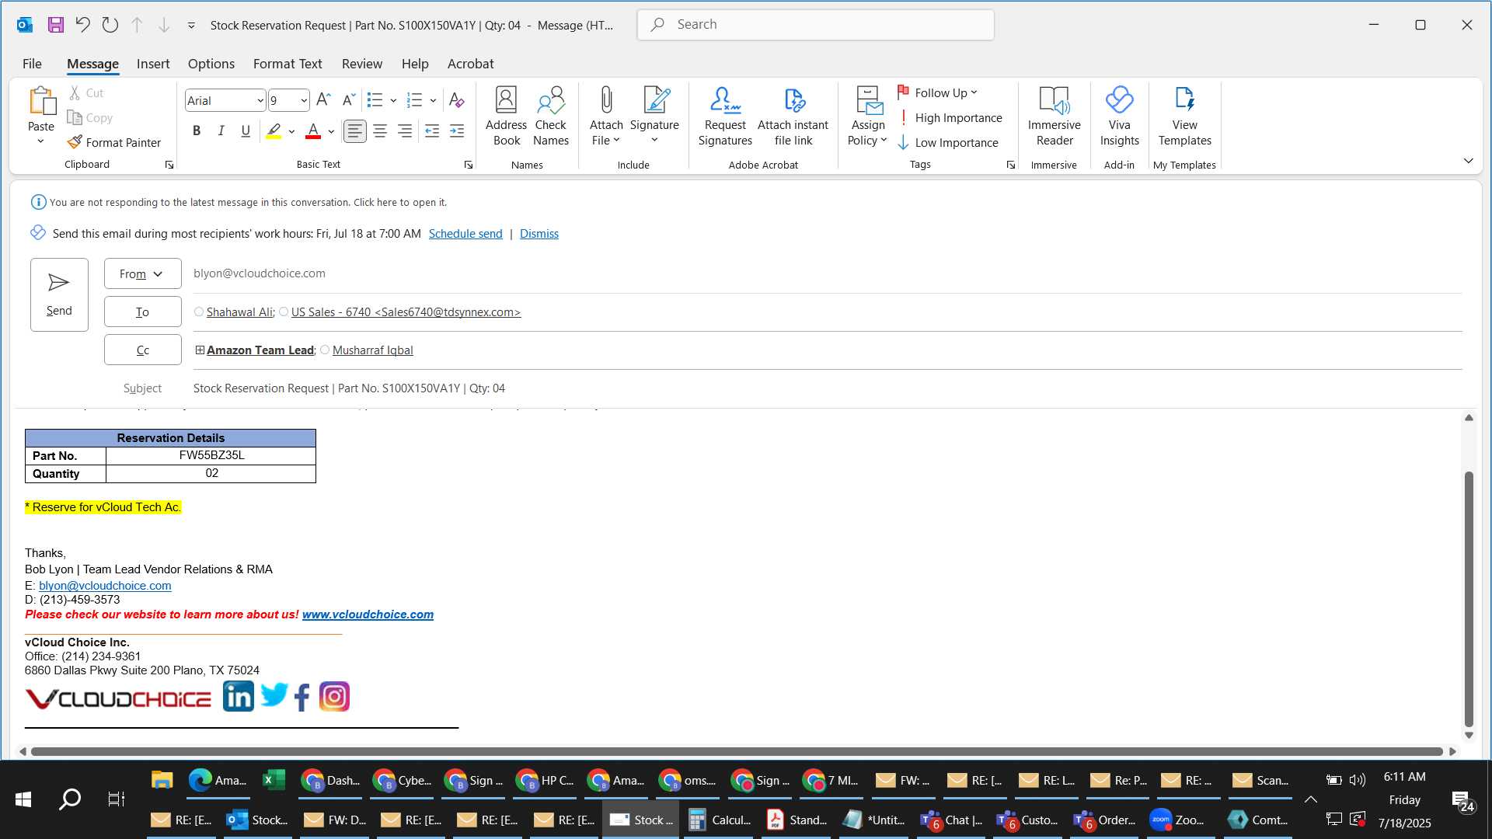Open View Templates
Screen dimensions: 1492x839
[1184, 116]
